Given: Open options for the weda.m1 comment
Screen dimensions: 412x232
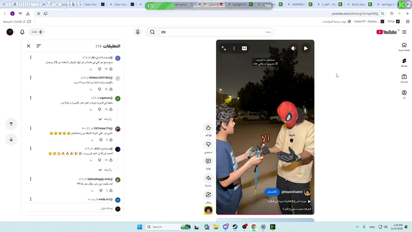Looking at the screenshot, I should (31, 199).
